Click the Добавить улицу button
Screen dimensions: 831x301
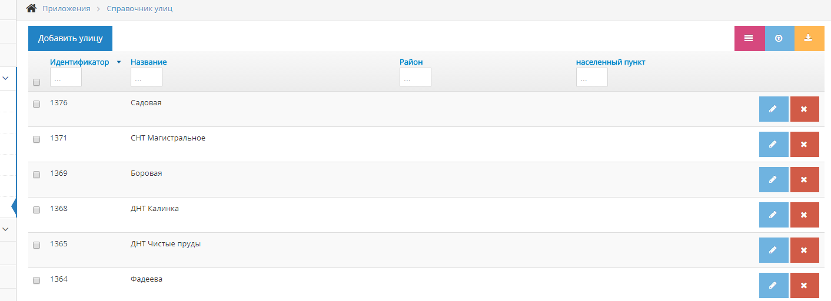click(71, 38)
